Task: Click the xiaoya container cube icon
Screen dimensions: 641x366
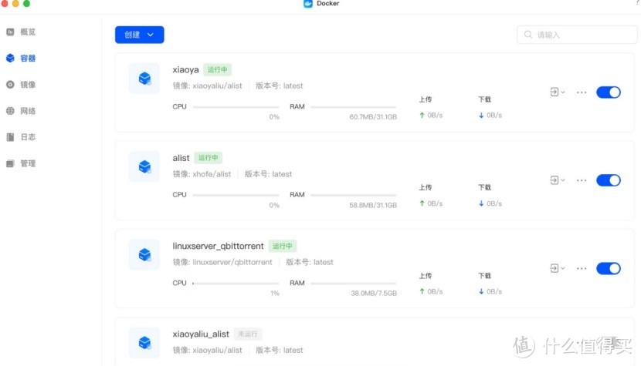Action: click(144, 78)
